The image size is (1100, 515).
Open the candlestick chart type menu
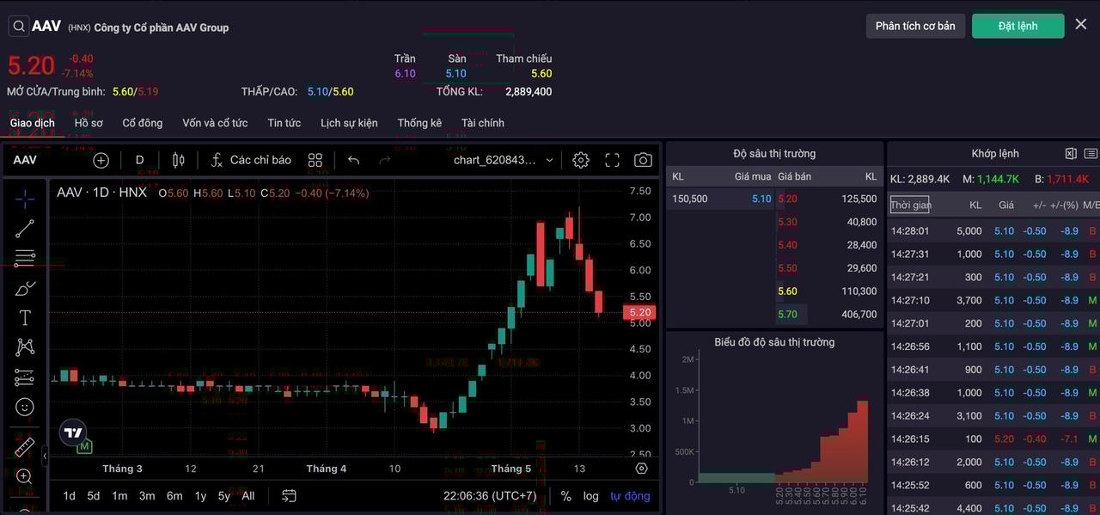pyautogui.click(x=179, y=160)
